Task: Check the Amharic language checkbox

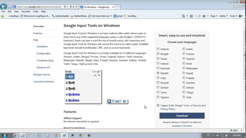Action: click(x=158, y=49)
